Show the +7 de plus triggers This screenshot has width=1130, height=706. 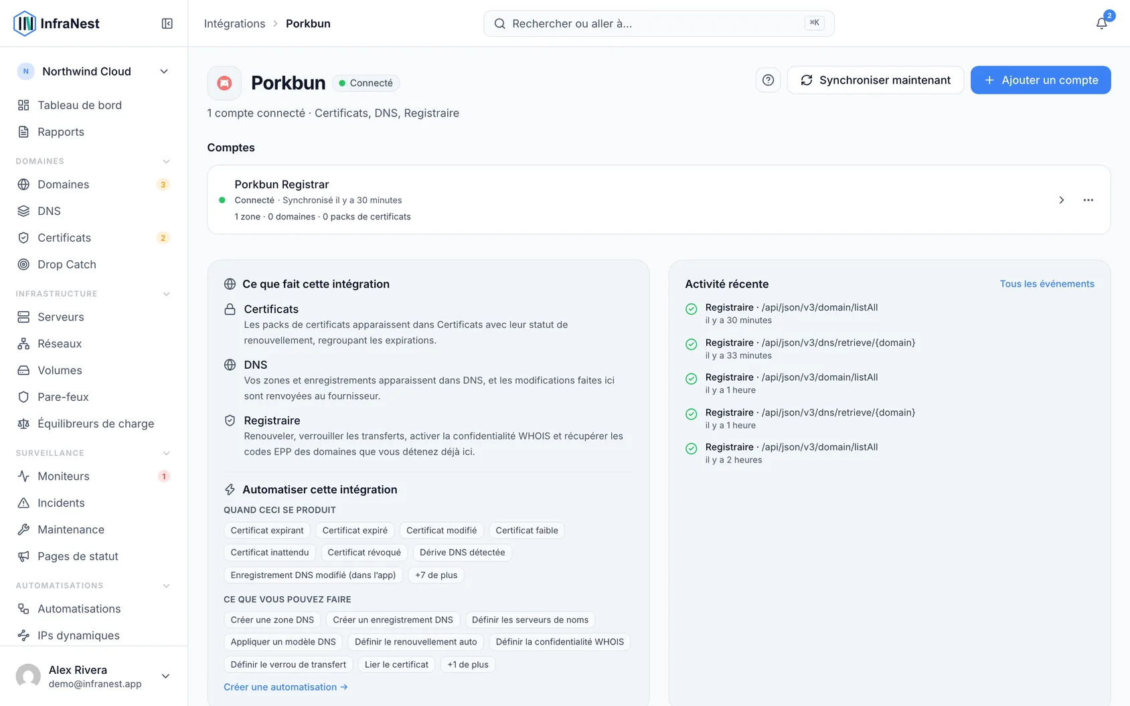click(x=436, y=575)
